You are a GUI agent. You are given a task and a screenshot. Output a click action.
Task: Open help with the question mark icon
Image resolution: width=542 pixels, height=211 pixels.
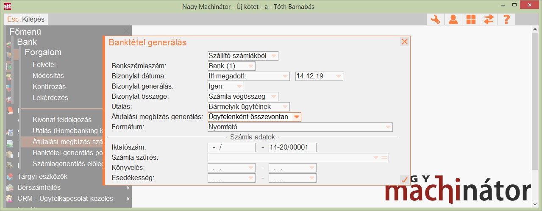click(506, 19)
